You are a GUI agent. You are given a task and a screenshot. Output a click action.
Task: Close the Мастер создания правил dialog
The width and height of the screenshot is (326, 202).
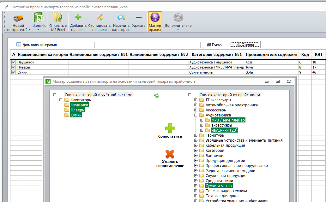pos(289,81)
